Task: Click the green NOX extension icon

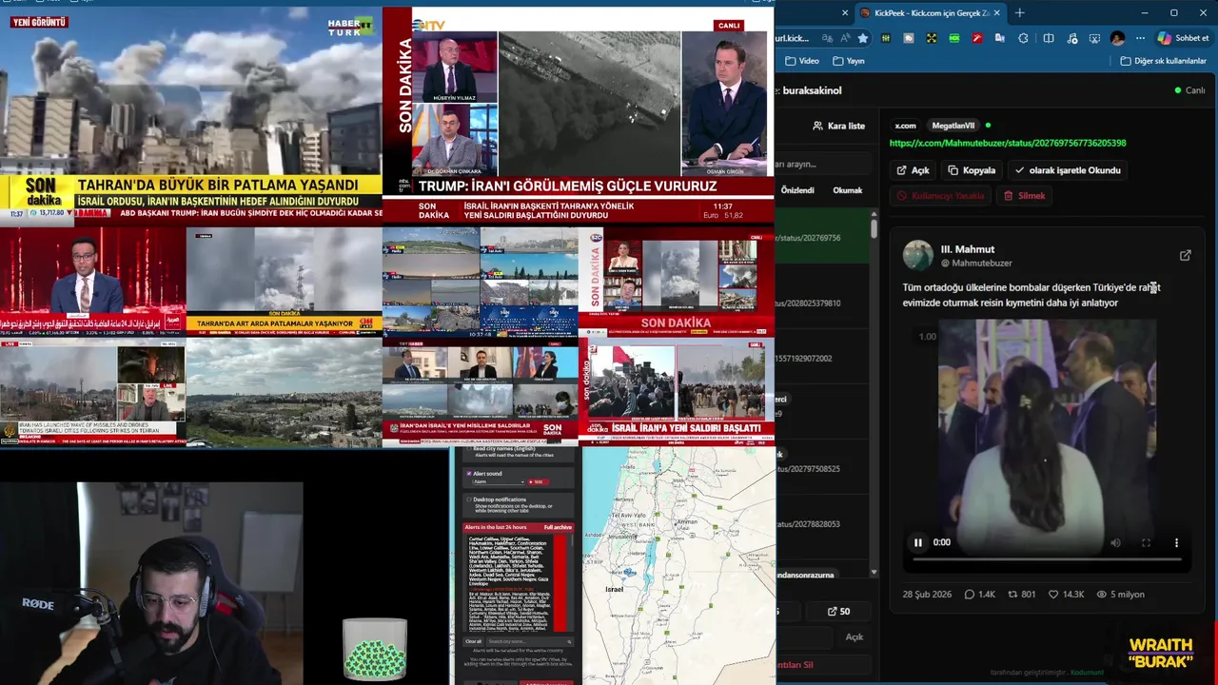Action: pos(953,38)
